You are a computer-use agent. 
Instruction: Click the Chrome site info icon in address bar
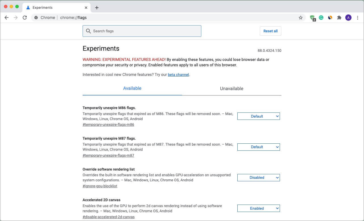click(x=36, y=18)
